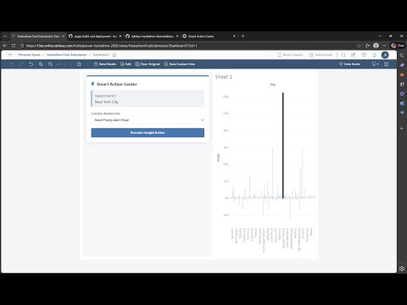This screenshot has height=305, width=407.
Task: Switch to the Hackathon Final Submission browser tab
Action: click(38, 36)
